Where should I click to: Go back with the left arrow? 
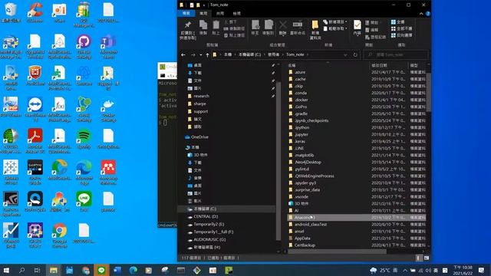pyautogui.click(x=183, y=54)
